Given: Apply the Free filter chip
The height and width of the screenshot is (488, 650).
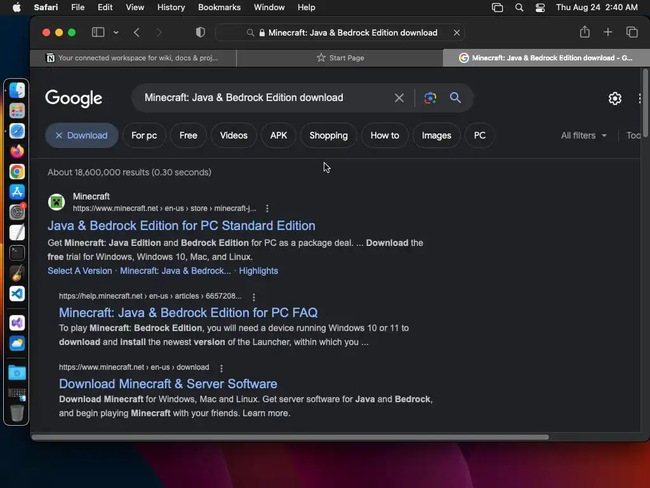Looking at the screenshot, I should pyautogui.click(x=188, y=135).
